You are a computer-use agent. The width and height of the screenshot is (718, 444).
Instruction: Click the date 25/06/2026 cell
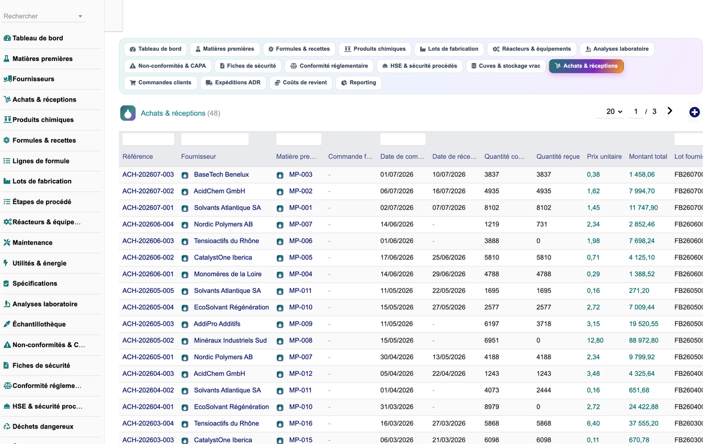449,258
